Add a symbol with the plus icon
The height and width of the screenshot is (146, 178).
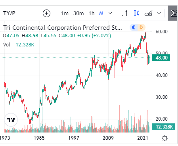[x=46, y=13]
